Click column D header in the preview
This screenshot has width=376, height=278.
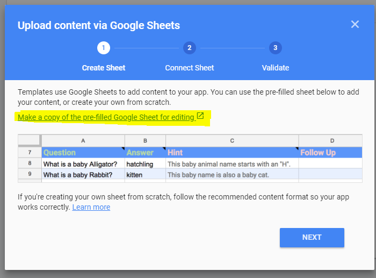click(x=330, y=141)
